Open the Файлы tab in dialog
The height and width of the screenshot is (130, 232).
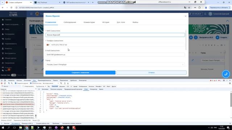(x=135, y=22)
